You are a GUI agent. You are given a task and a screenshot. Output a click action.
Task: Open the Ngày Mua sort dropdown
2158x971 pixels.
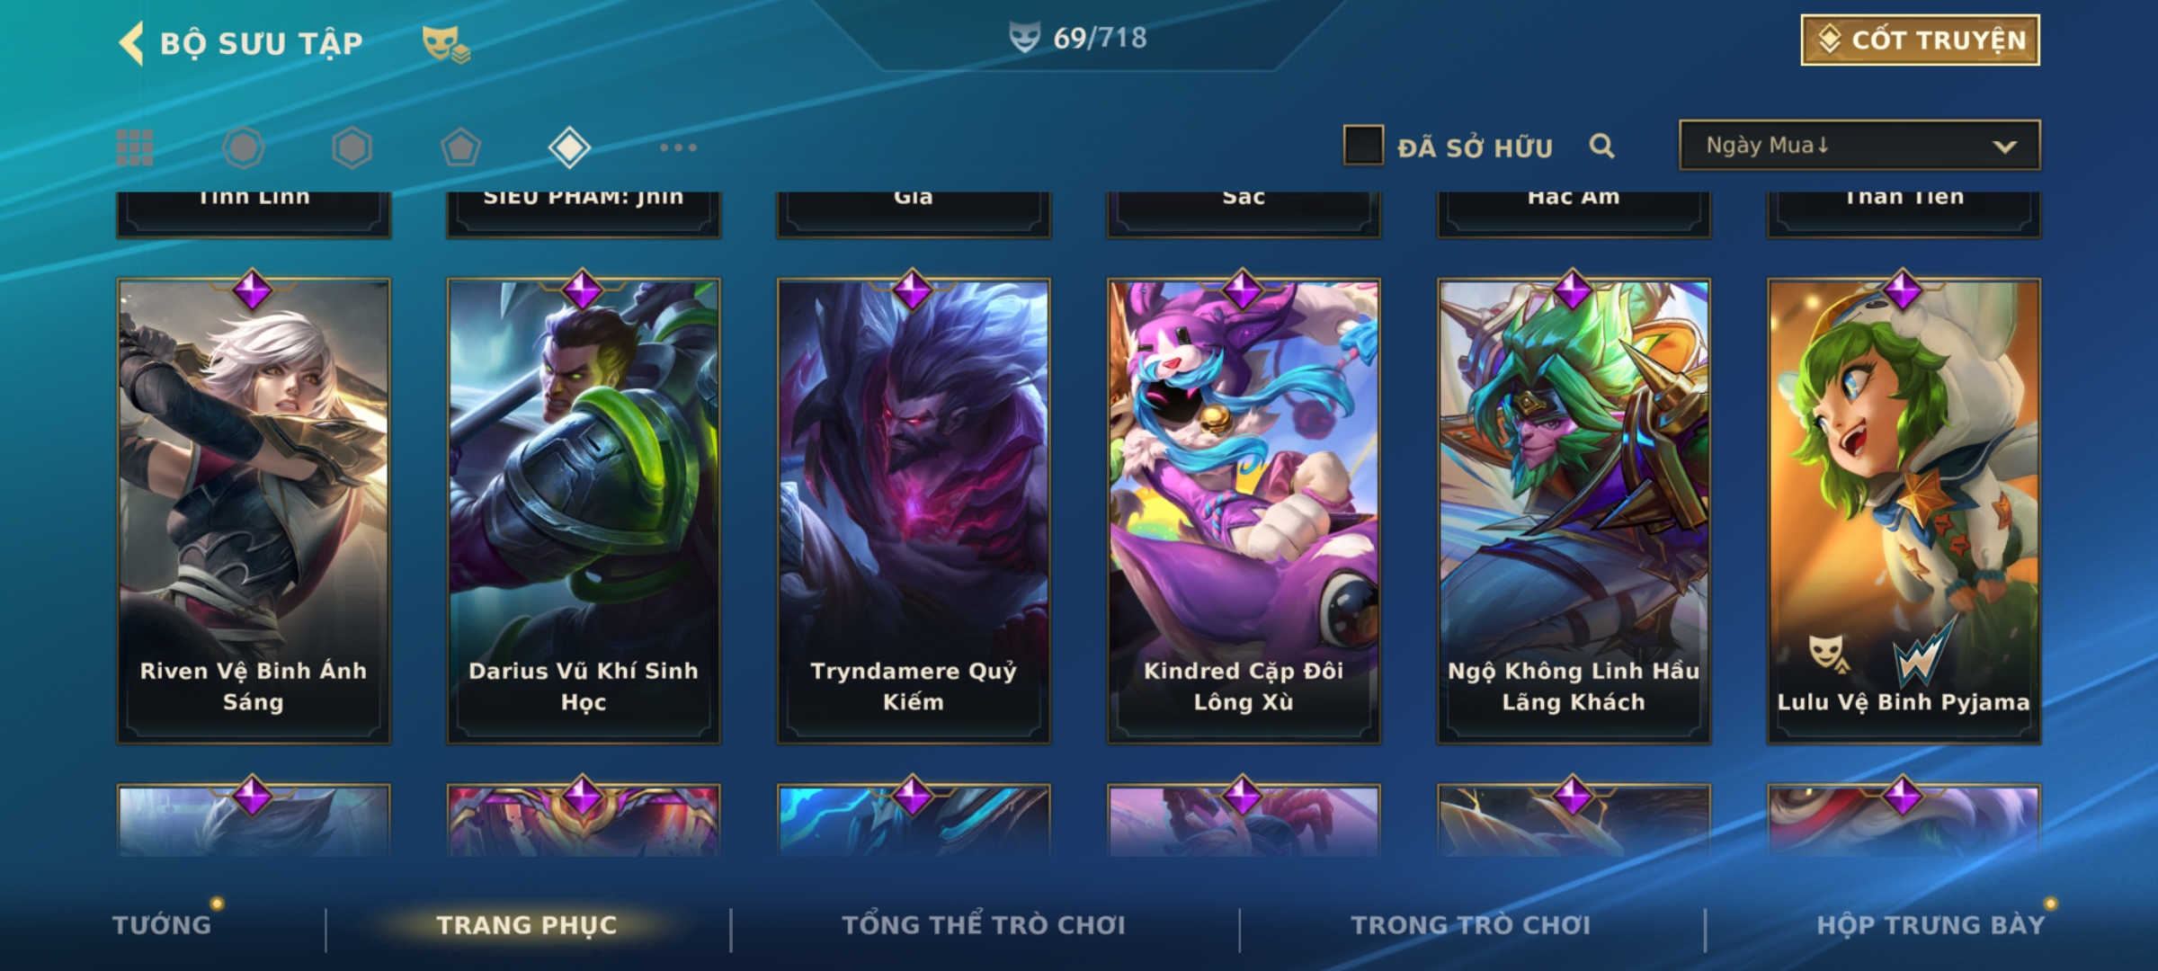(1859, 146)
